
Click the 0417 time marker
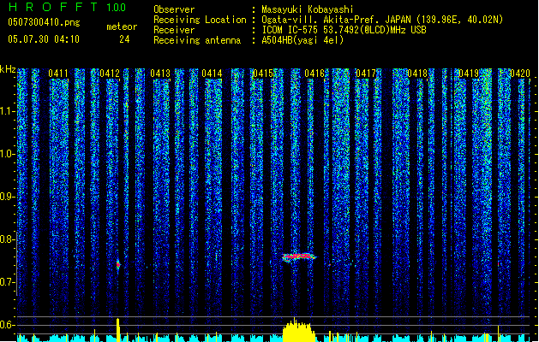366,74
